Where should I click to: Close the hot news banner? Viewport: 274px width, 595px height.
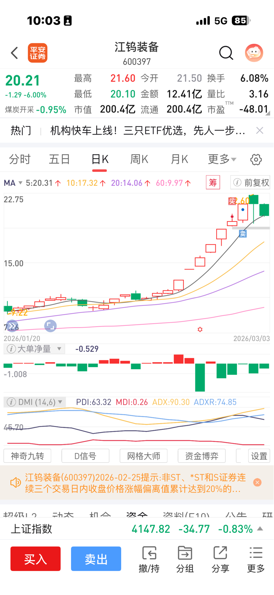[260, 130]
